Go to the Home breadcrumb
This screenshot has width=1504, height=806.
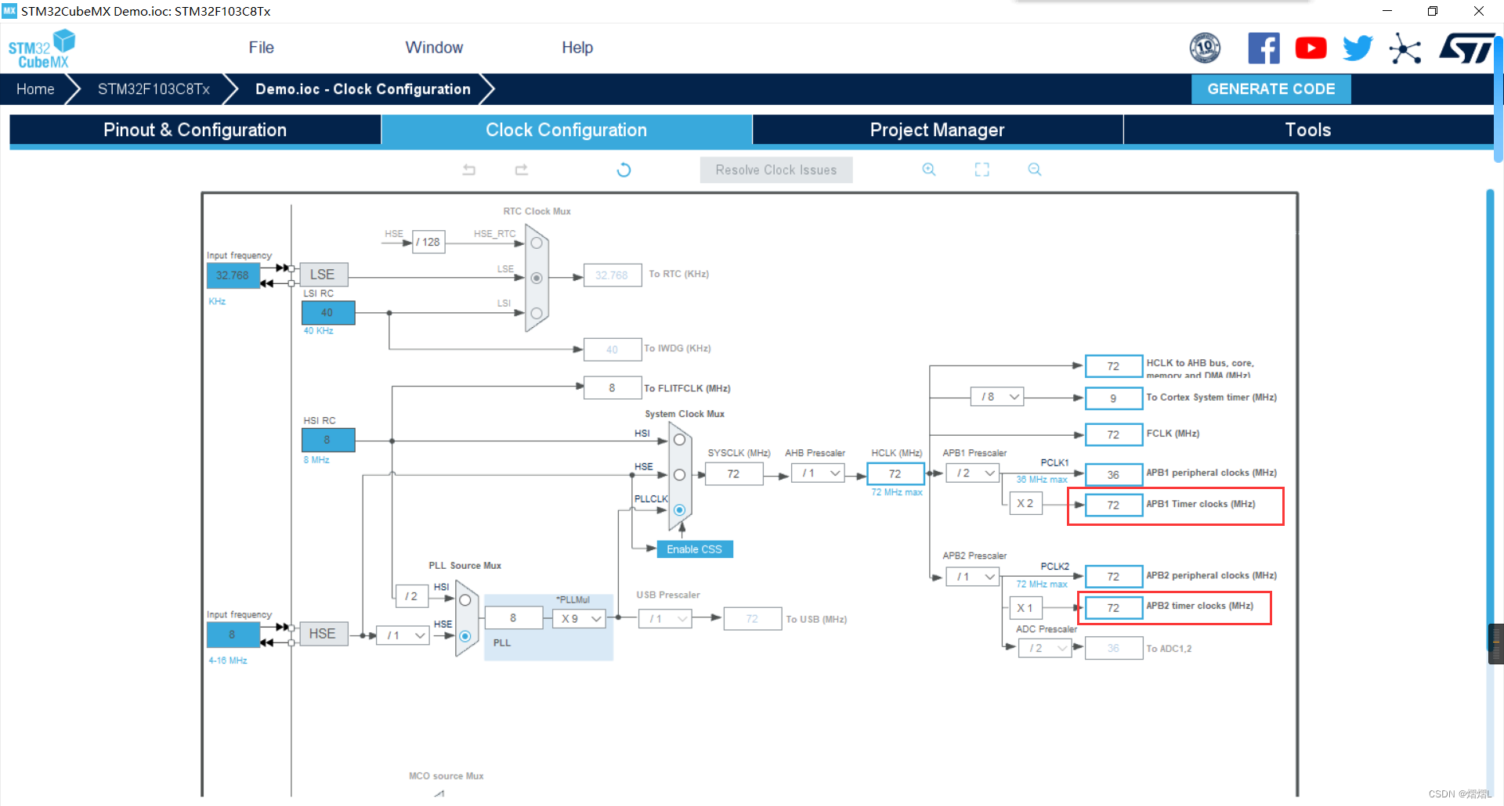point(35,89)
